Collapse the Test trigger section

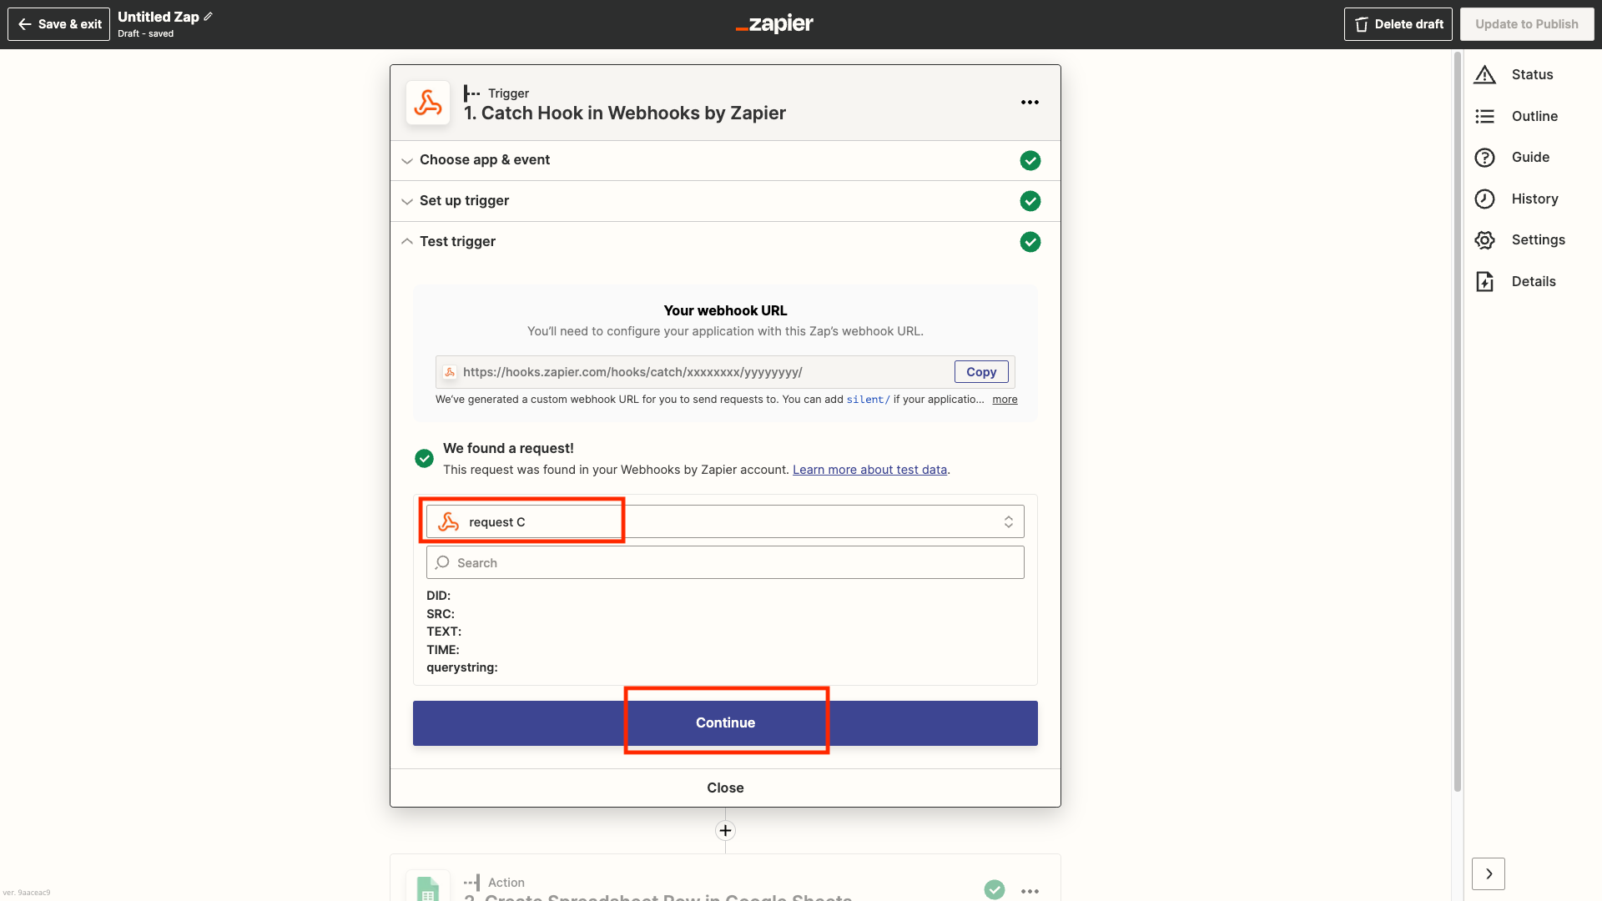click(x=407, y=241)
